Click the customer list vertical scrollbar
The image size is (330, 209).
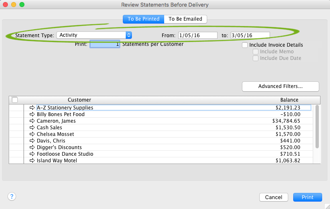pos(317,127)
